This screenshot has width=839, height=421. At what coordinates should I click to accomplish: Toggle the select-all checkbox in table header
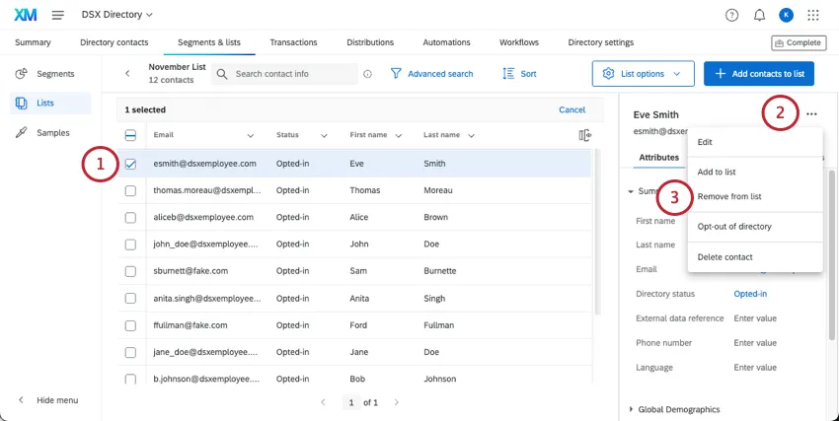[130, 135]
